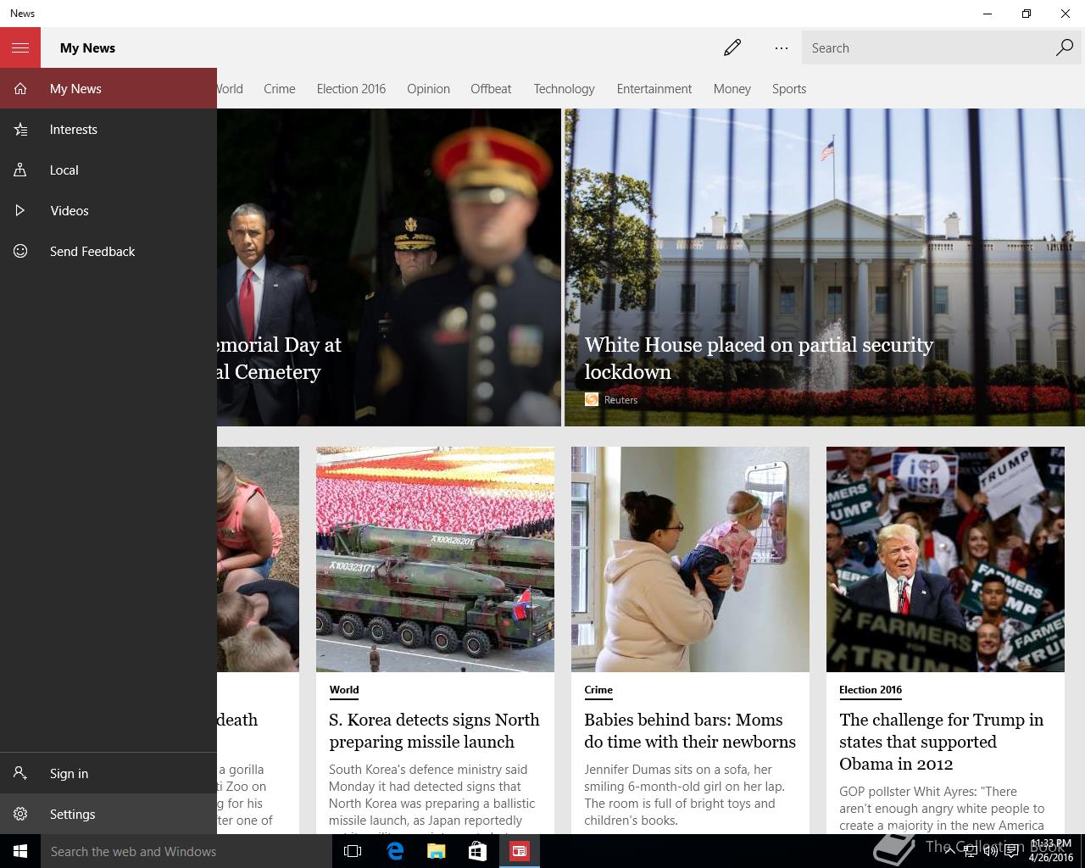Click the Crime category label on card
The width and height of the screenshot is (1085, 868).
[598, 690]
